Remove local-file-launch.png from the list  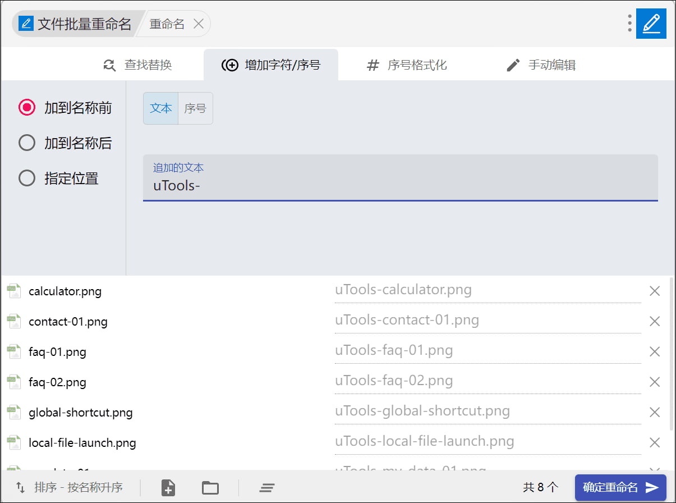tap(654, 442)
